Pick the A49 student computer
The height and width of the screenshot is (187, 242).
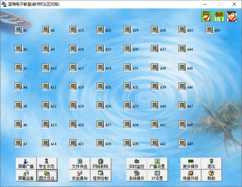click(182, 143)
